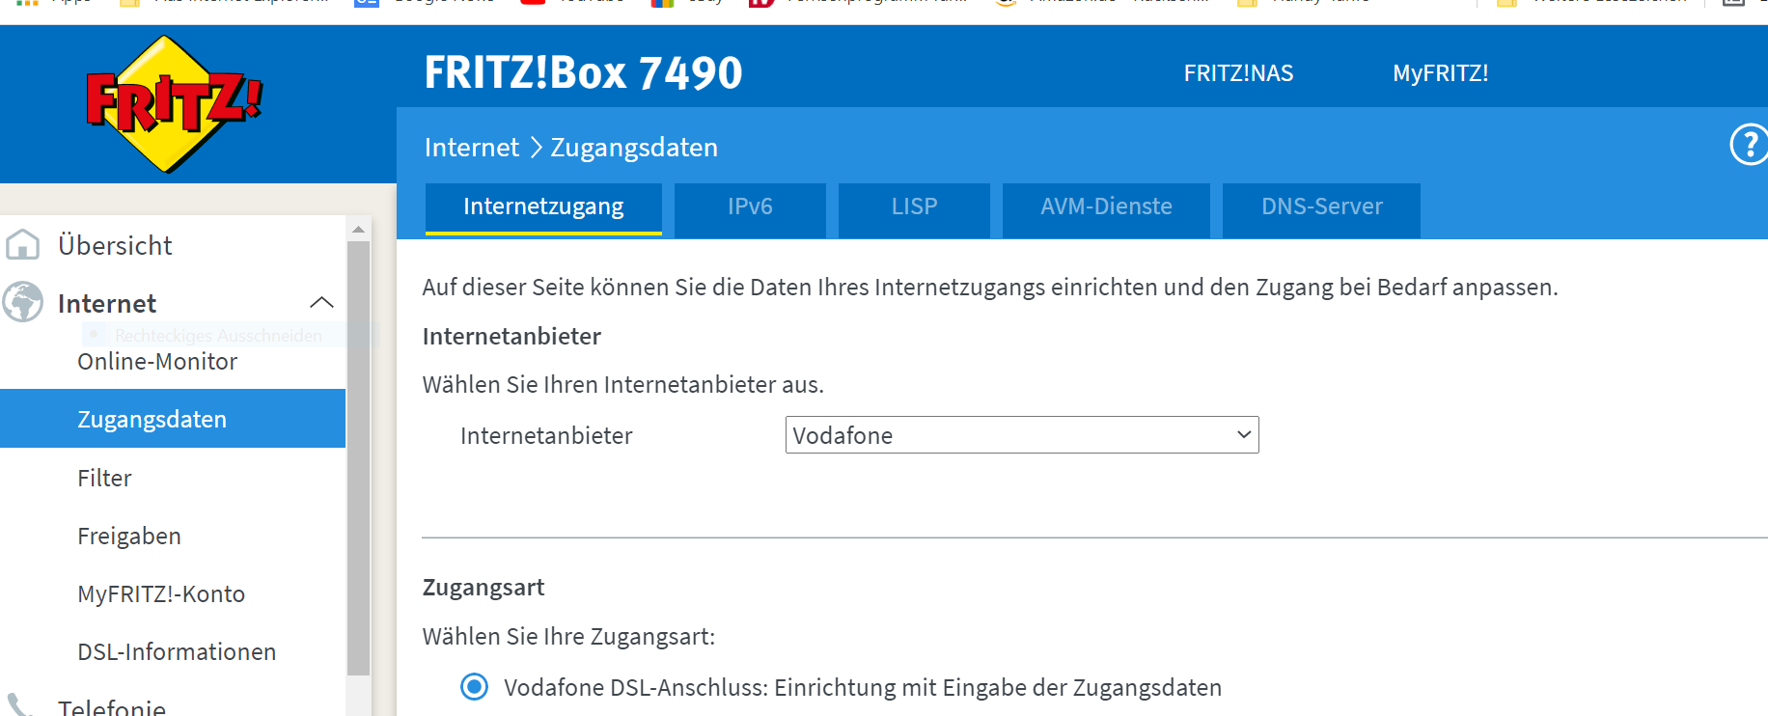
Task: Click the FRITZ! logo
Action: pyautogui.click(x=174, y=104)
